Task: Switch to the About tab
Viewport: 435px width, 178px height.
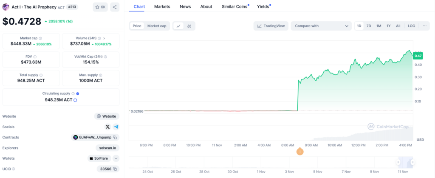Action: click(x=206, y=6)
